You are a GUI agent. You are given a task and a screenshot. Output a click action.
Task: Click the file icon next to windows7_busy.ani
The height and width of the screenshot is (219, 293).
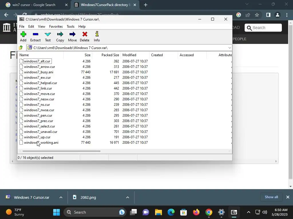(21, 72)
